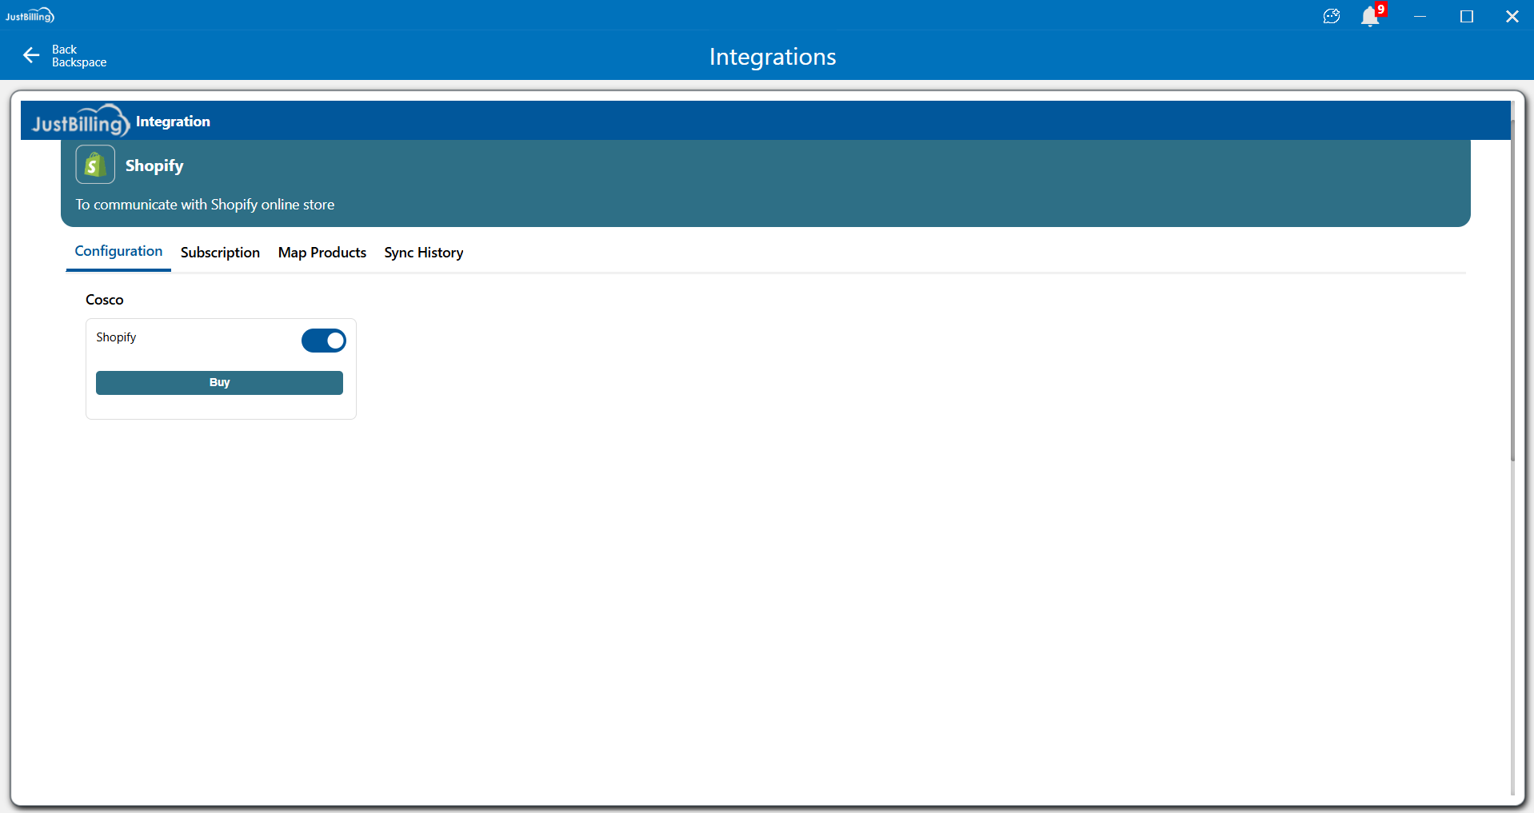Click the green Shopify bag icon
1534x813 pixels.
click(x=95, y=165)
